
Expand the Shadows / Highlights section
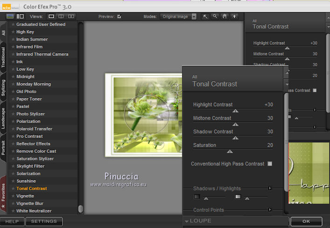pos(270,188)
